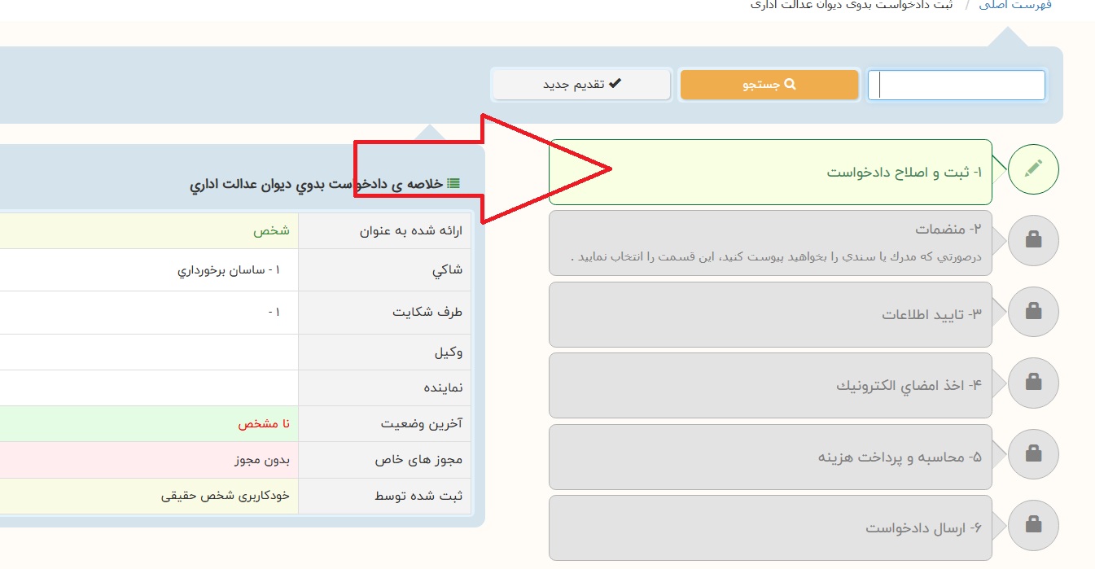Click breadcrumb text ثبت دادخواست بدوی دیوان عدالت اداری
This screenshot has height=569, width=1095.
pos(852,4)
